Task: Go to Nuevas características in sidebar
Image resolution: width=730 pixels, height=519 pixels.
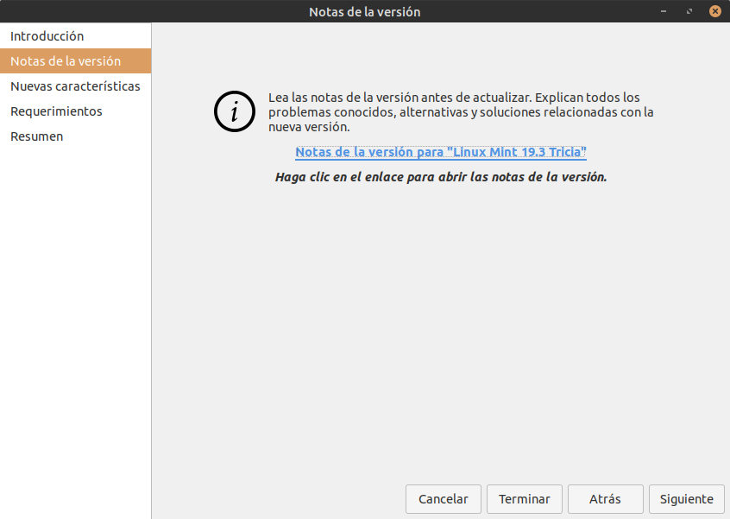Action: click(x=75, y=86)
